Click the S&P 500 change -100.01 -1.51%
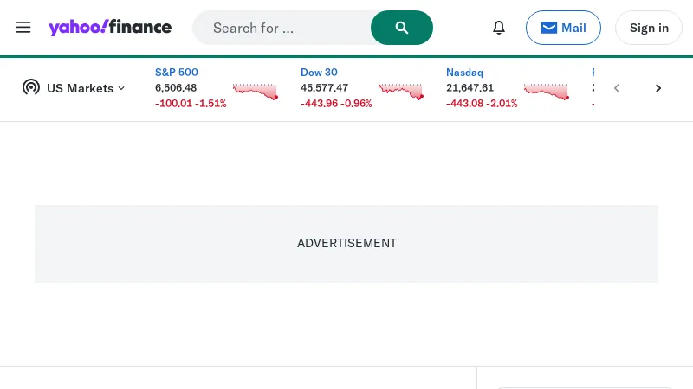 click(x=191, y=104)
